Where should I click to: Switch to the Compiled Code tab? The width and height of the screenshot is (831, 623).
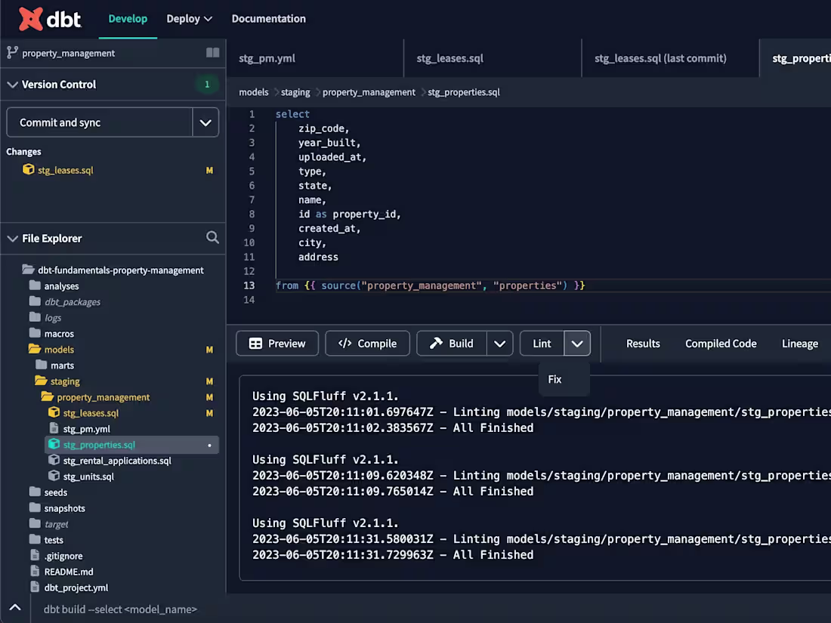(720, 343)
